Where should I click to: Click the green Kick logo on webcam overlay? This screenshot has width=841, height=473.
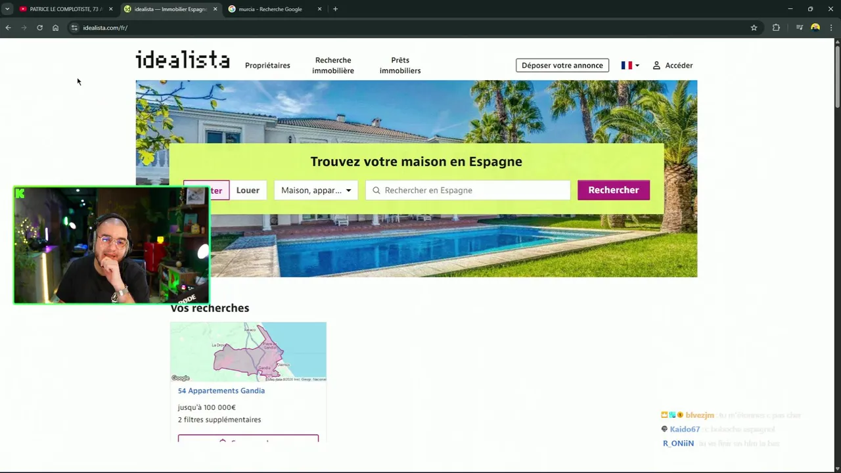(x=20, y=193)
